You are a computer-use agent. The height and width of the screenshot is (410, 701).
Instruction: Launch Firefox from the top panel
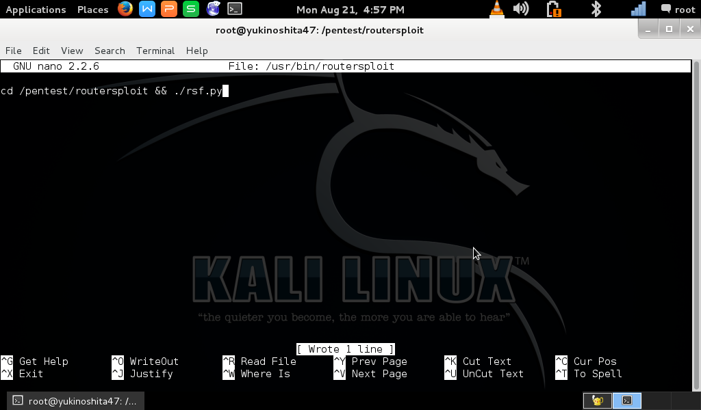(125, 9)
